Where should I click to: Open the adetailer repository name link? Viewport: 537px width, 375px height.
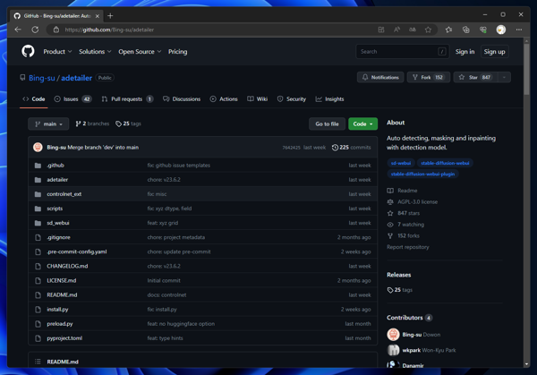(76, 78)
